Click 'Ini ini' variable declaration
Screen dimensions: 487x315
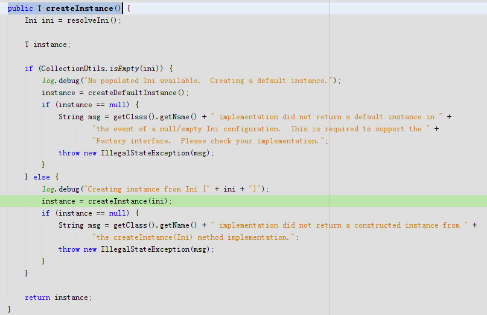[x=39, y=20]
